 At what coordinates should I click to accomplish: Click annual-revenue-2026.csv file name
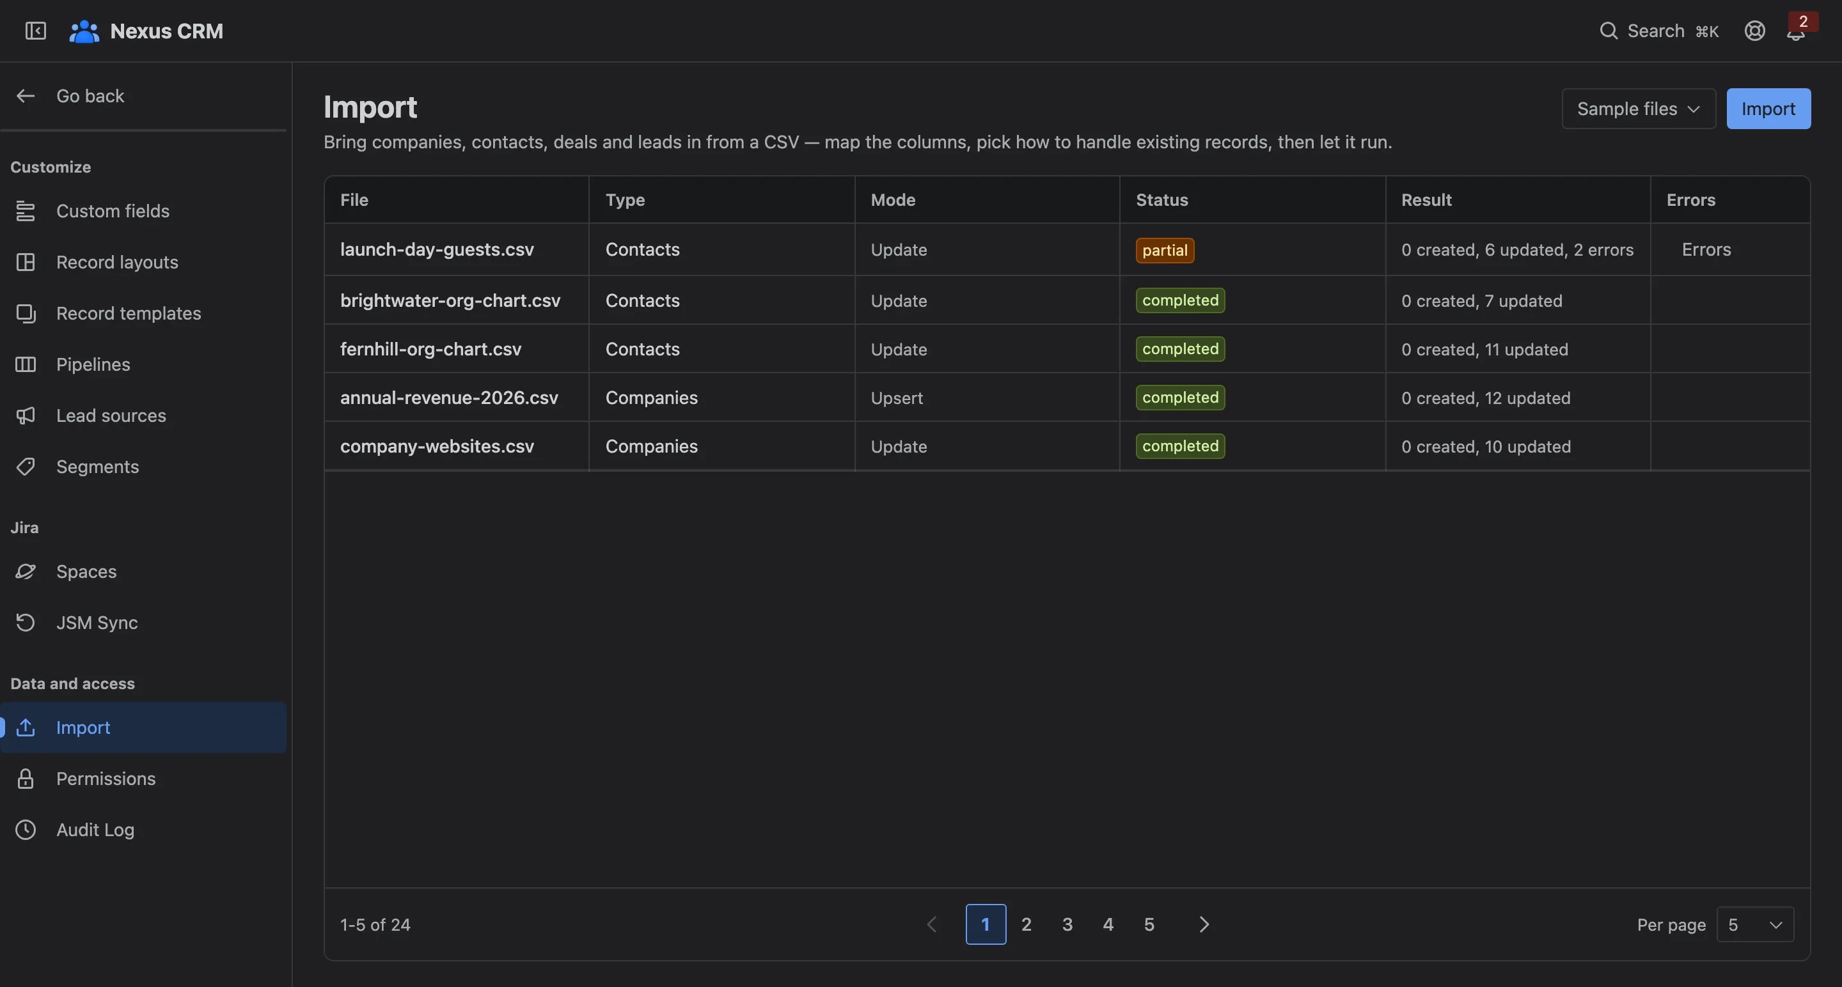point(449,398)
